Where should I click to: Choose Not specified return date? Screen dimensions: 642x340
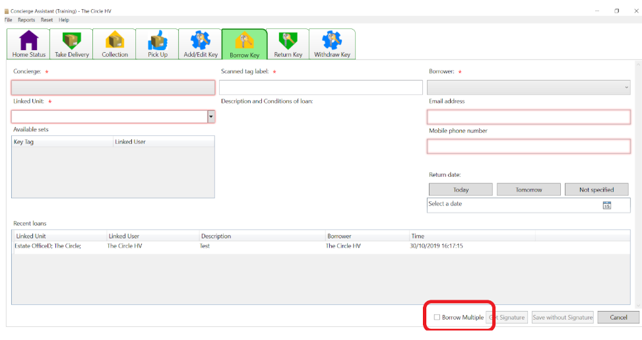coord(596,189)
